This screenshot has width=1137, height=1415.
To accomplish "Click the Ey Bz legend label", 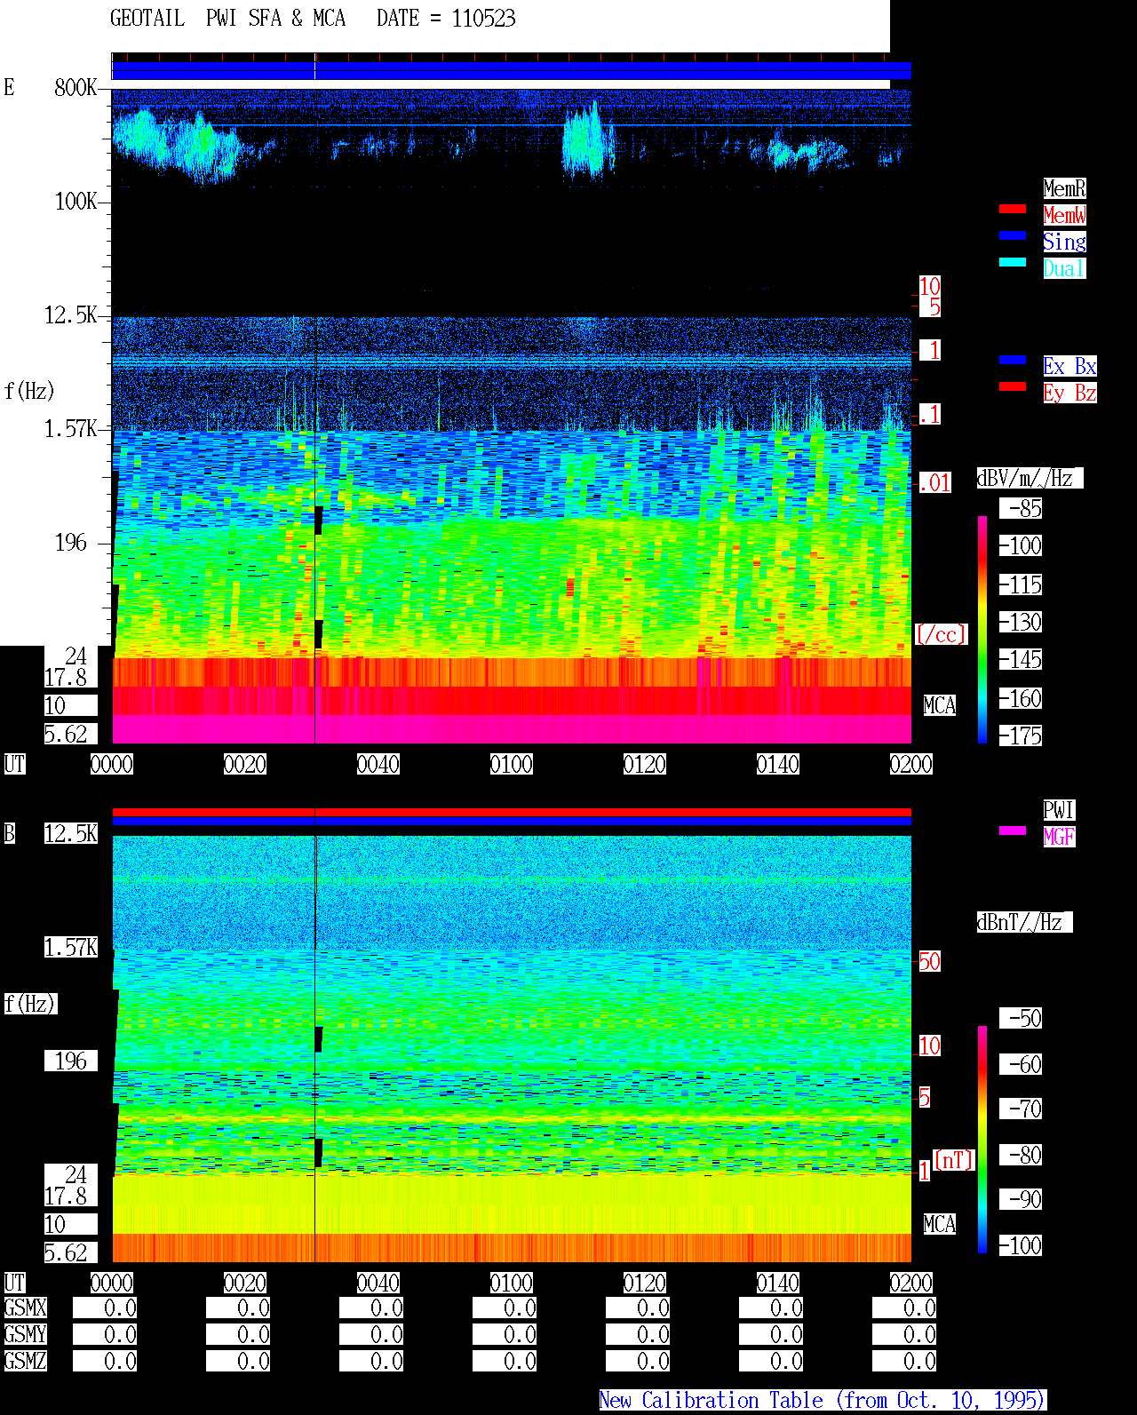I will coord(1069,393).
